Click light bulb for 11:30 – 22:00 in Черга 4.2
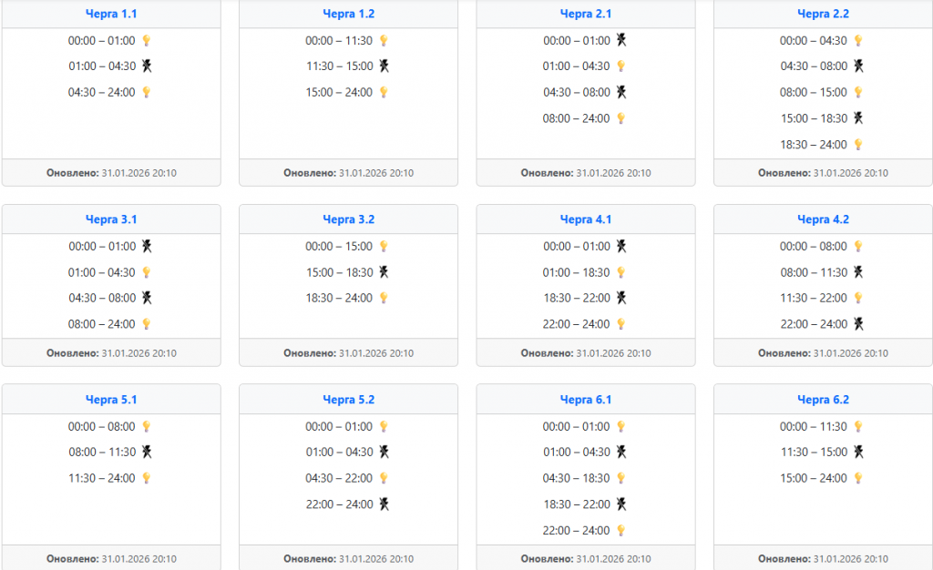This screenshot has width=933, height=570. tap(857, 298)
